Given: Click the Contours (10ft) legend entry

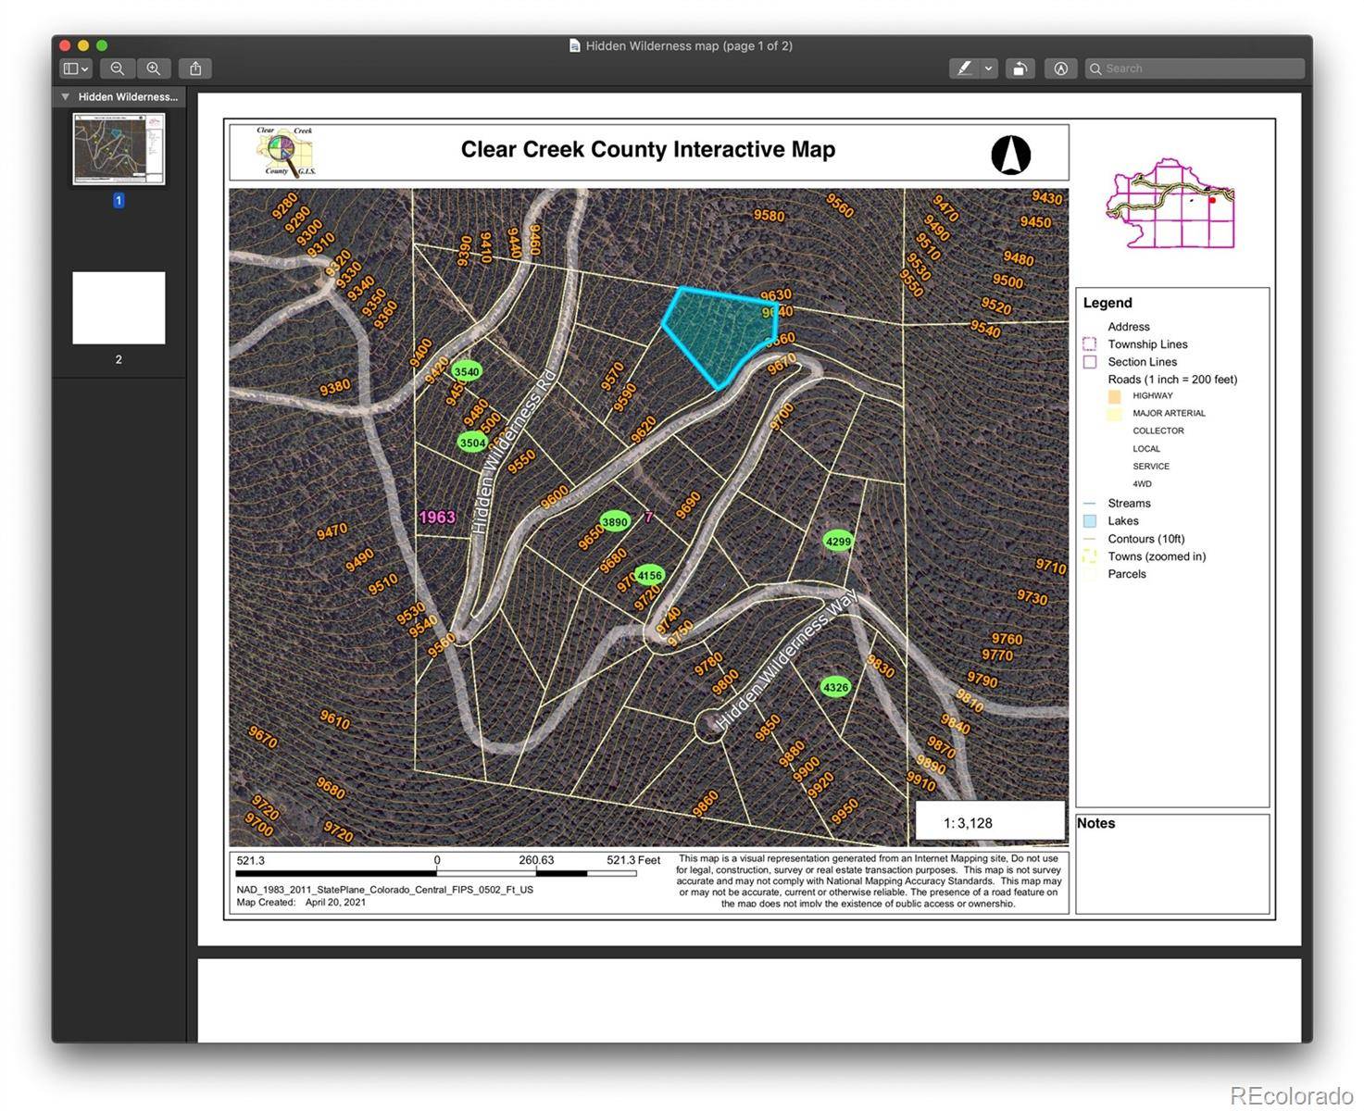Looking at the screenshot, I should click(x=1146, y=539).
